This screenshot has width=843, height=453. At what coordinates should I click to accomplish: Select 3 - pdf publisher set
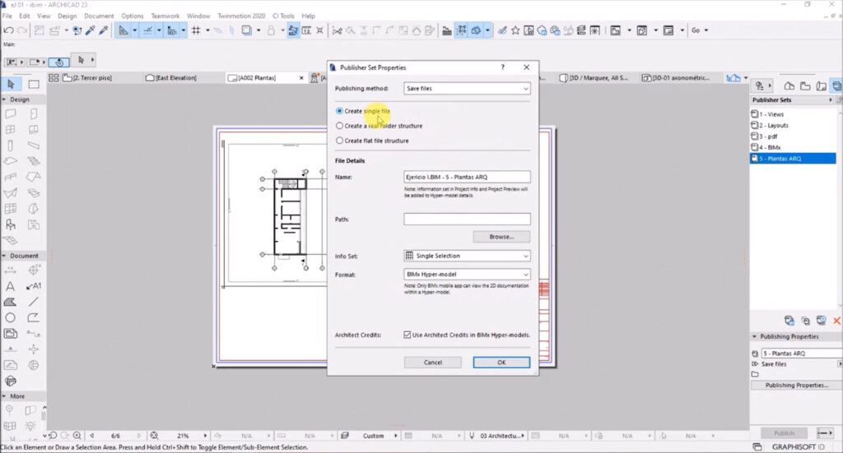click(768, 136)
